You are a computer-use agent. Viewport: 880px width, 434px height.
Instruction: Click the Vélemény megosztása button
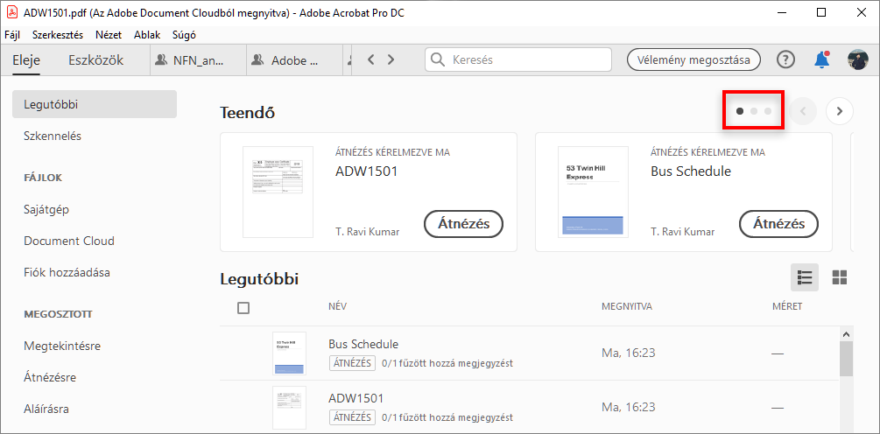[693, 59]
